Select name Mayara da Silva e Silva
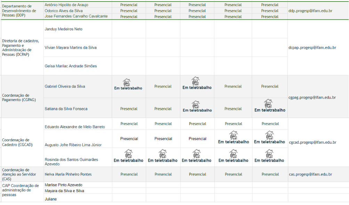The height and width of the screenshot is (205, 349). tap(64, 191)
